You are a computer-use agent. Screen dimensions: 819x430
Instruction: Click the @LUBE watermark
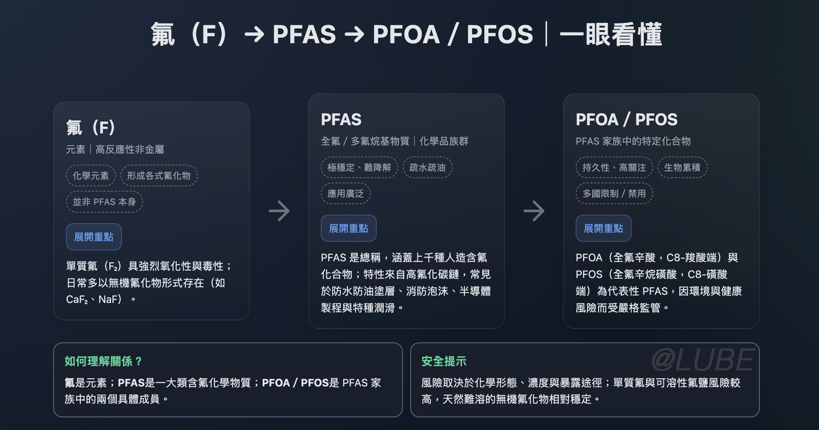tap(703, 360)
